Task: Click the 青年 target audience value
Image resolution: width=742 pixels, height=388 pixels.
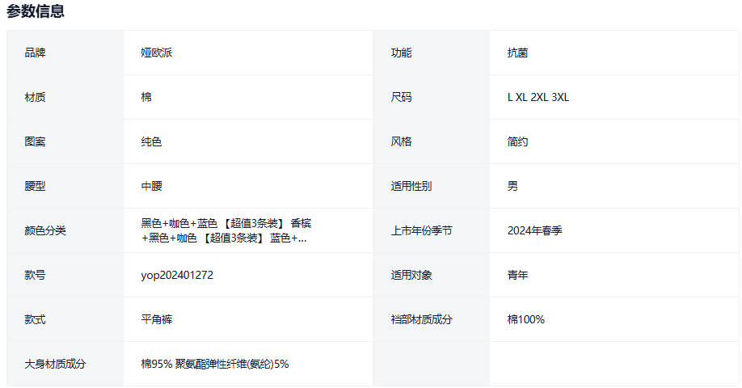Action: pyautogui.click(x=517, y=275)
